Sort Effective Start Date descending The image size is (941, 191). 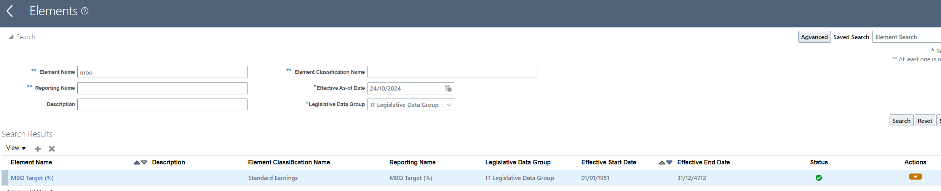pos(669,162)
